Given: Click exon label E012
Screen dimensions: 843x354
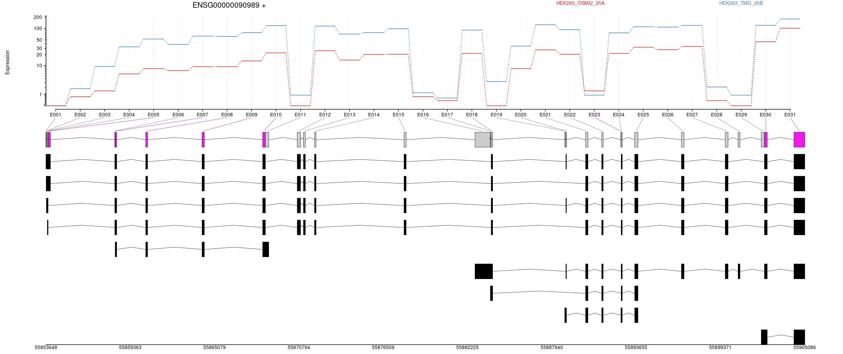Looking at the screenshot, I should pyautogui.click(x=325, y=115).
